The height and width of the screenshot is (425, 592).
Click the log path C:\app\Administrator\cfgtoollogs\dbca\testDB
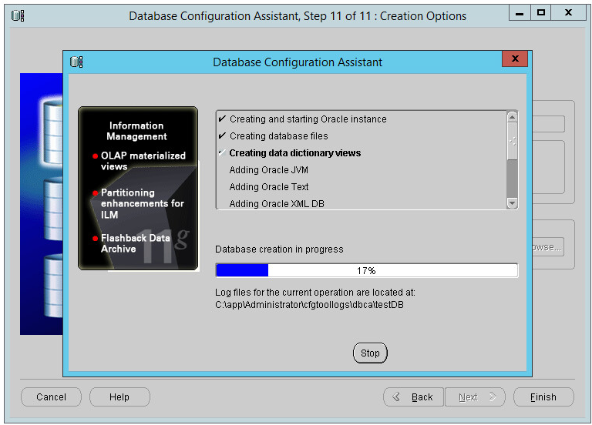(x=309, y=305)
